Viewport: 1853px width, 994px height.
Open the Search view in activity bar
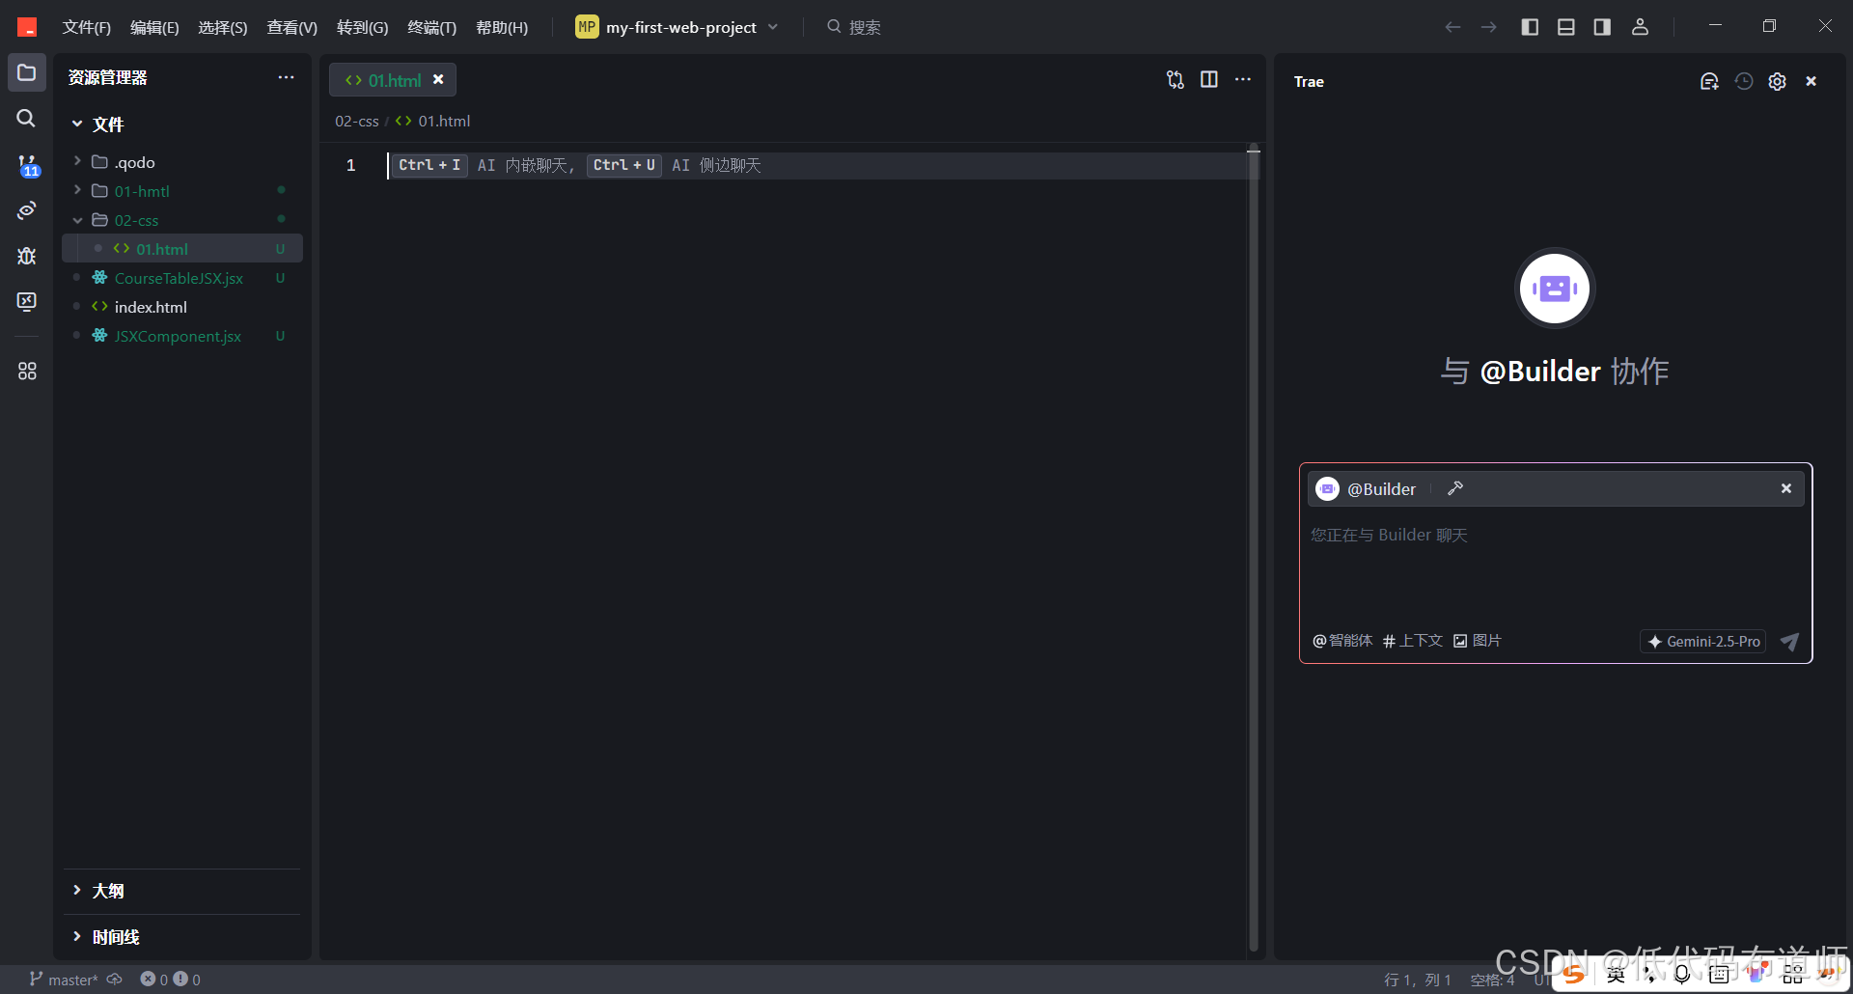click(27, 118)
